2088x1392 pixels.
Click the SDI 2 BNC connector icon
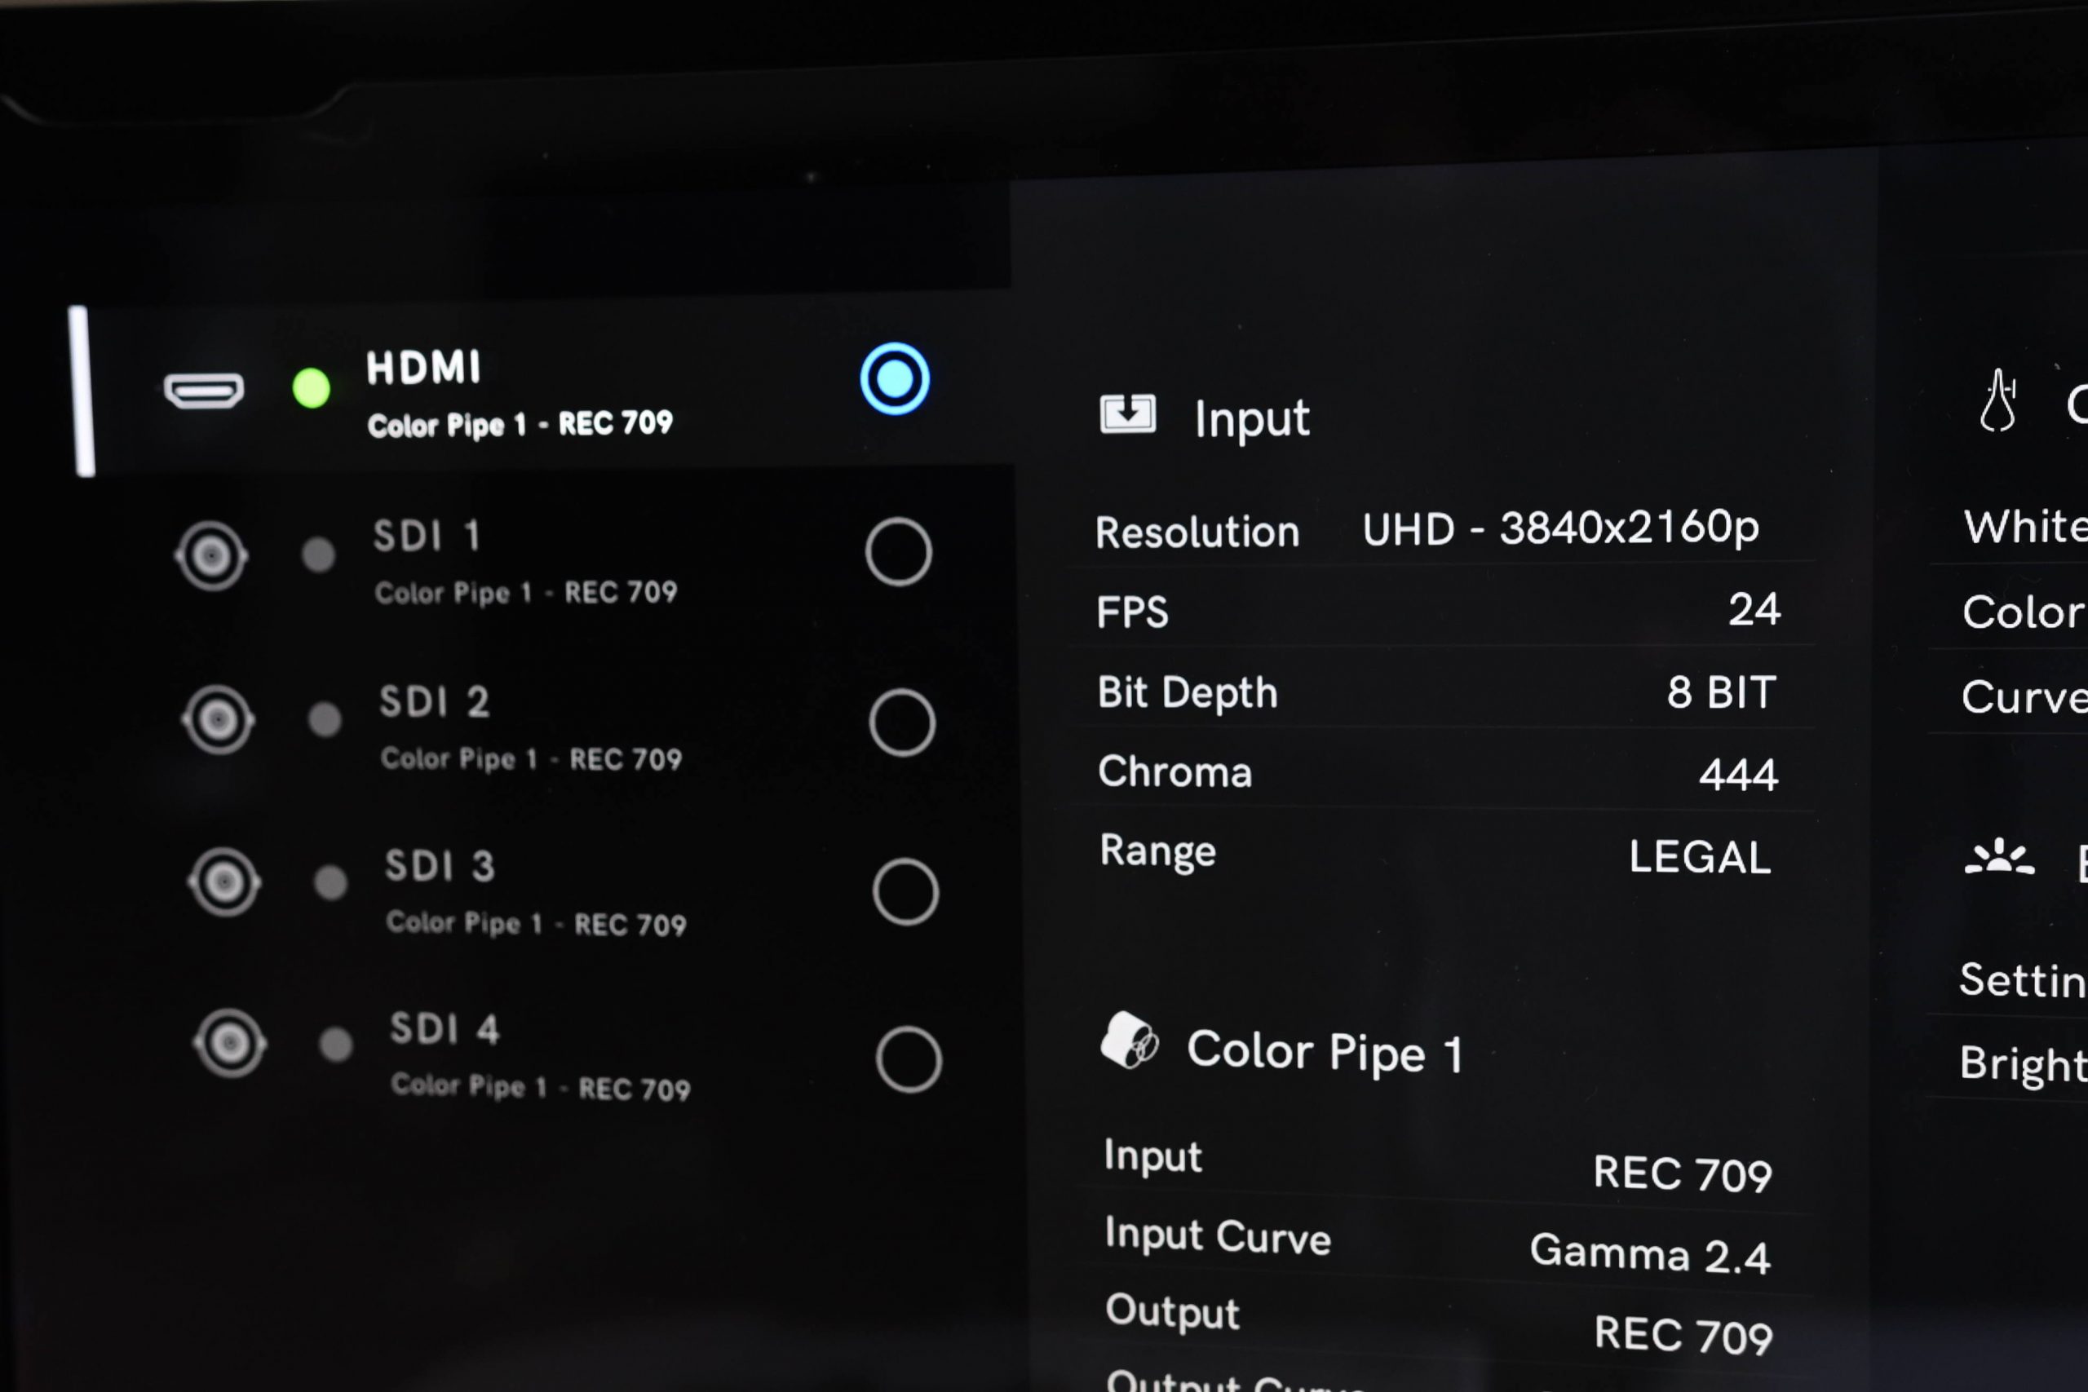219,720
